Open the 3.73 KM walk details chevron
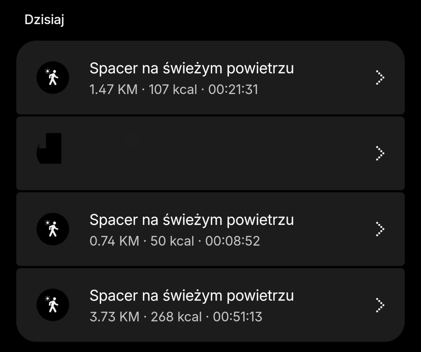The image size is (421, 352). pos(380,304)
